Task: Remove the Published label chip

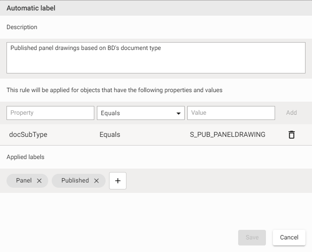Action: 96,181
